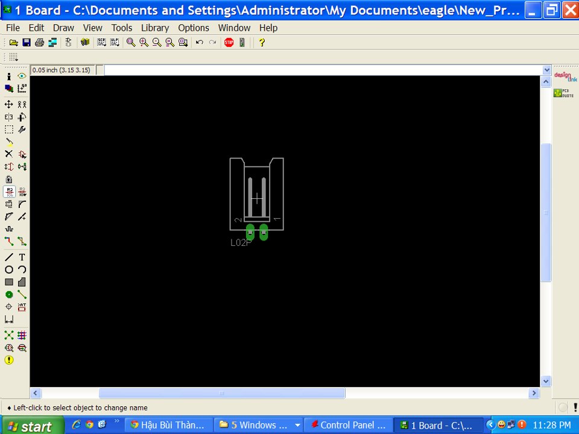Select the Delete (X) tool
The image size is (579, 434).
9,154
